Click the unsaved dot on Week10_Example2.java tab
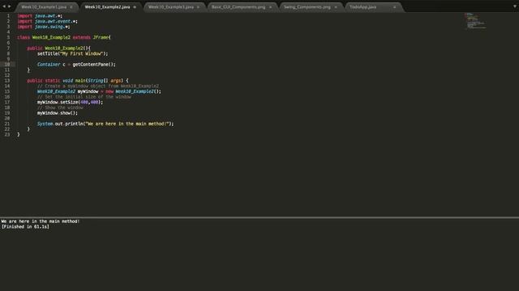 pyautogui.click(x=135, y=7)
